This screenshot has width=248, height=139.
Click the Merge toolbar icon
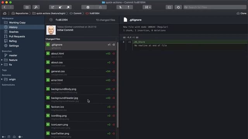121,7
